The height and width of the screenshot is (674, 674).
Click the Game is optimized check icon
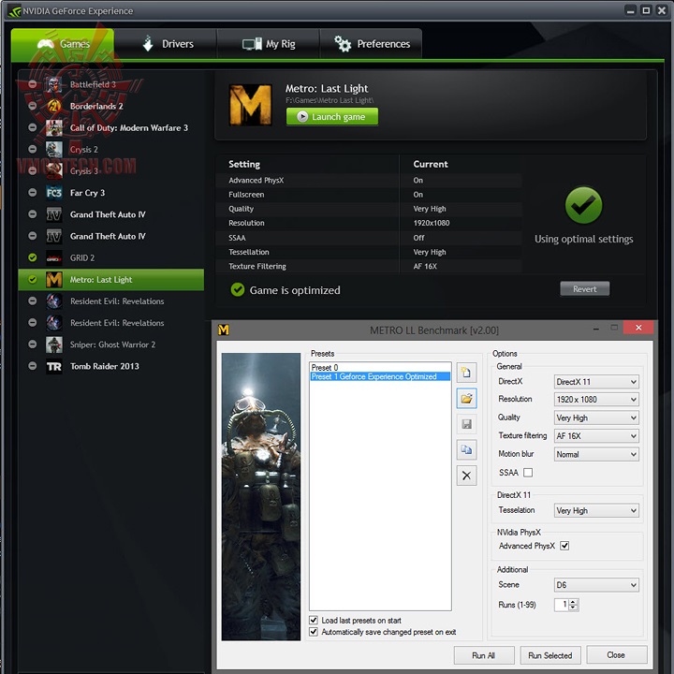[x=237, y=289]
